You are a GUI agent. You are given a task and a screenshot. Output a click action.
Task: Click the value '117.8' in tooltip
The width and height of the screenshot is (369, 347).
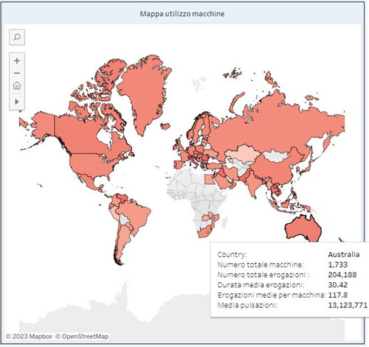[x=338, y=295]
